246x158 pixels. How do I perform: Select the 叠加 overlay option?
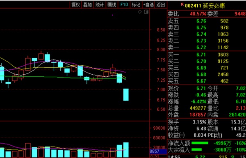(x=88, y=5)
